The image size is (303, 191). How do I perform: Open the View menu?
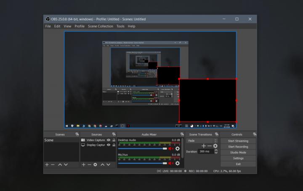click(67, 26)
